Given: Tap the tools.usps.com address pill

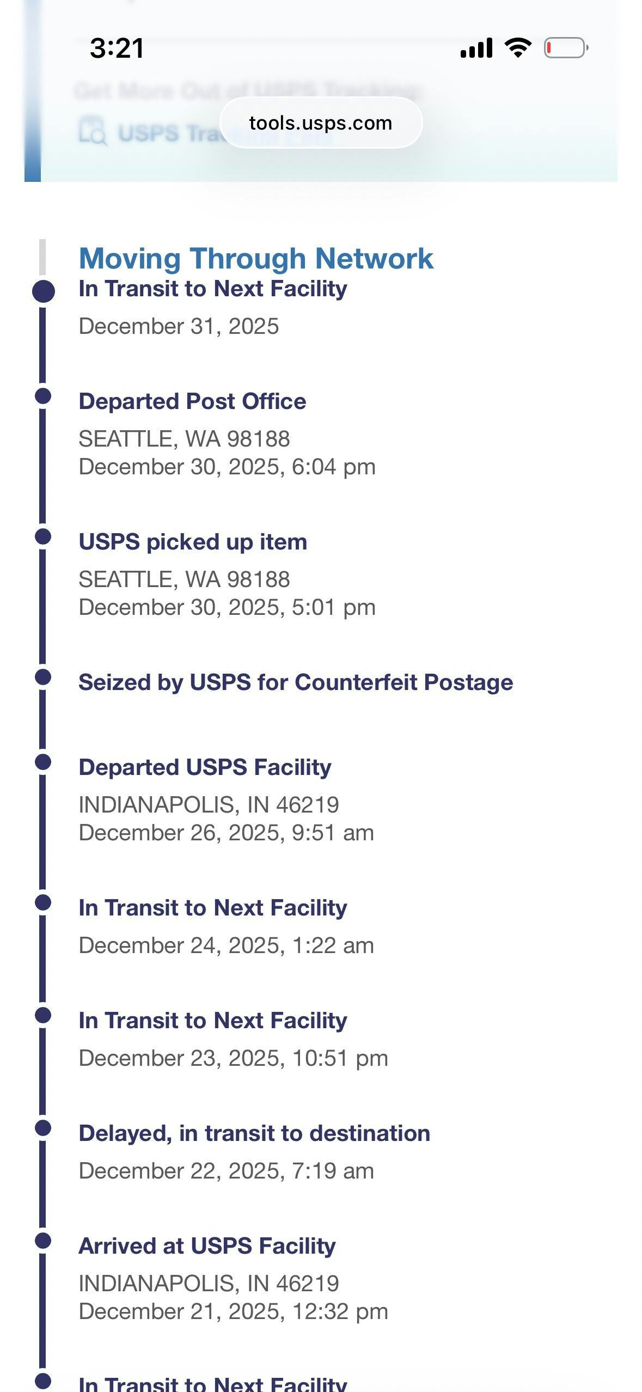Looking at the screenshot, I should (321, 123).
